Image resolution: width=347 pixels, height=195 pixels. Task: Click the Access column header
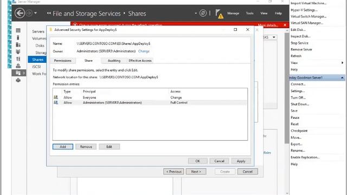[175, 92]
